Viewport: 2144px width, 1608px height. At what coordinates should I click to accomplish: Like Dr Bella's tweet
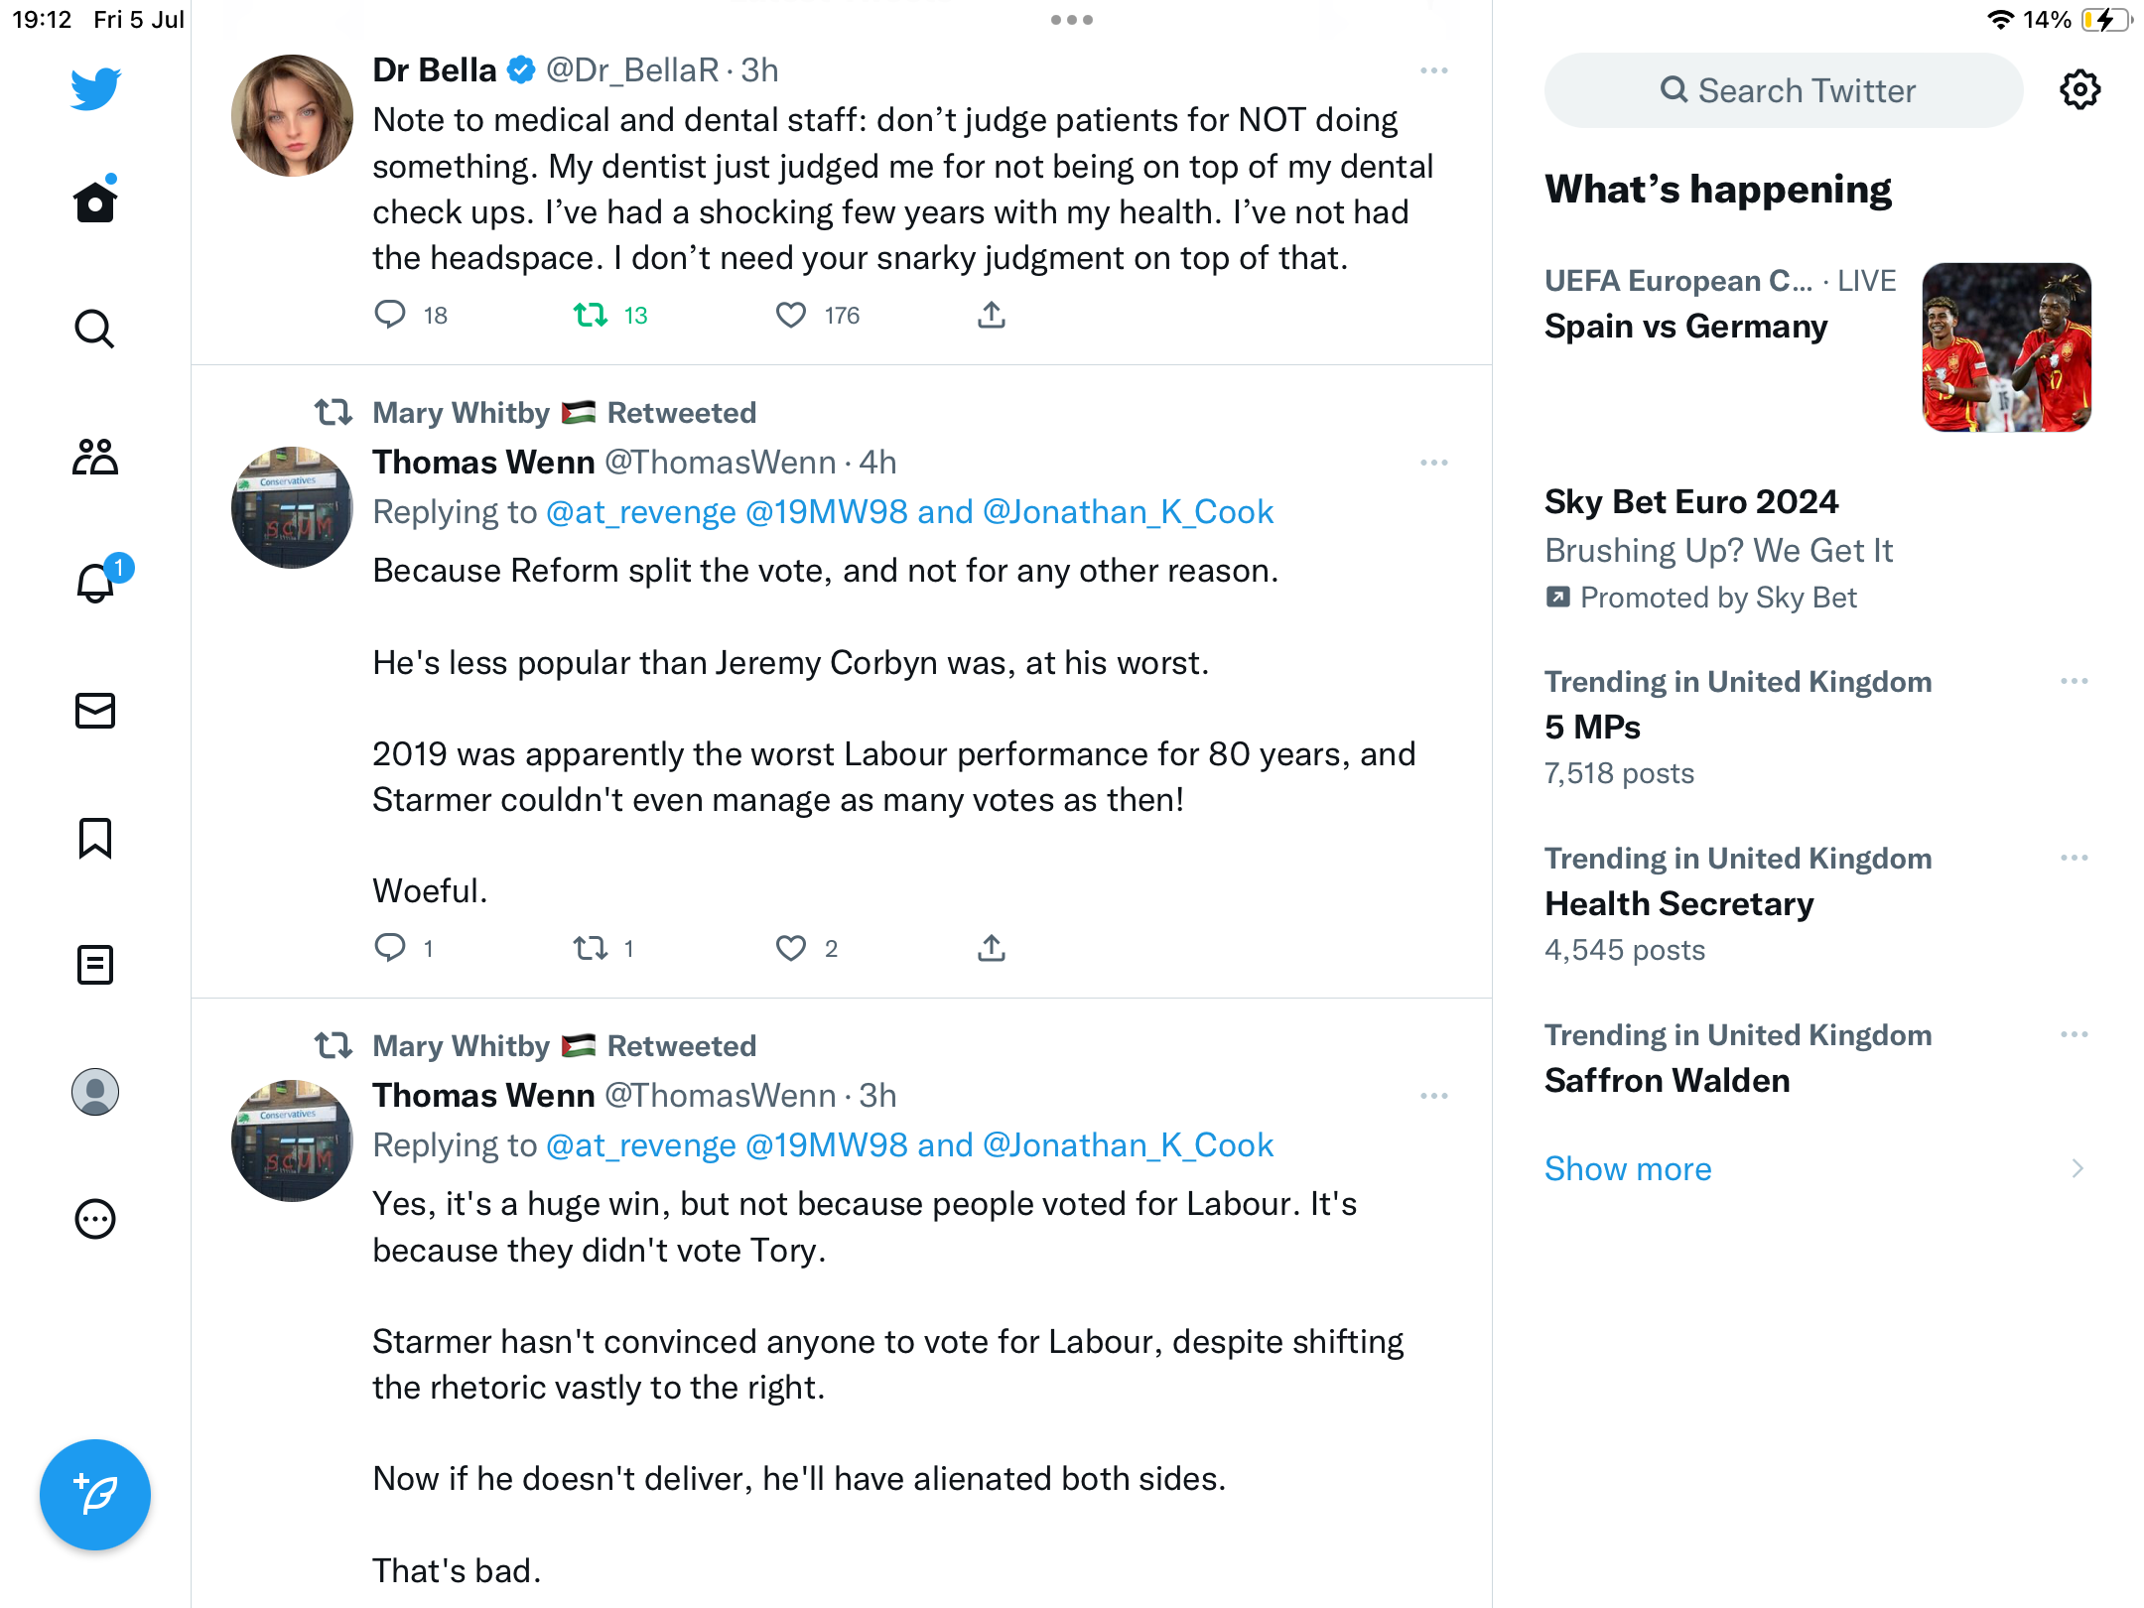[791, 315]
